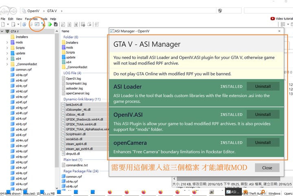
Task: Close the ASI Manager dialog via Close button
Action: point(267,168)
